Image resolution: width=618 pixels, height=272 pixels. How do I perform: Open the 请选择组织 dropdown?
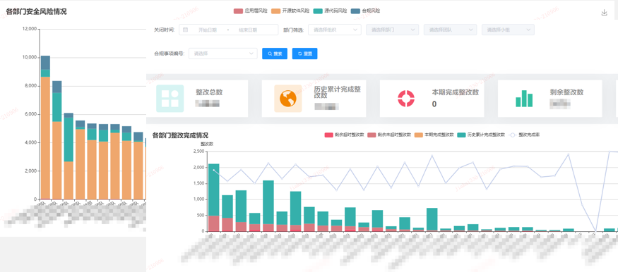335,30
